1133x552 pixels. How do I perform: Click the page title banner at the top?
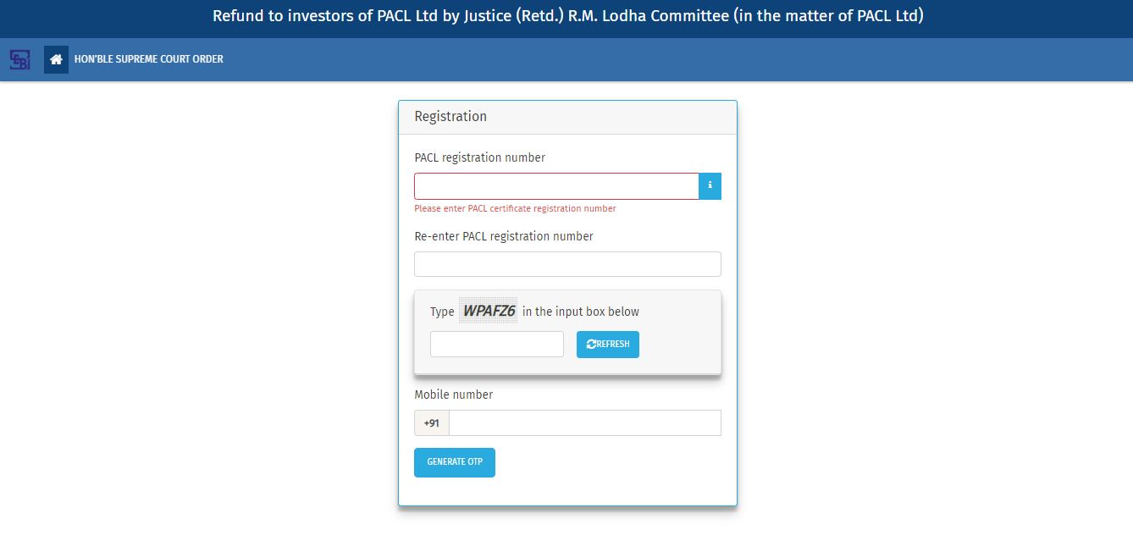coord(566,16)
